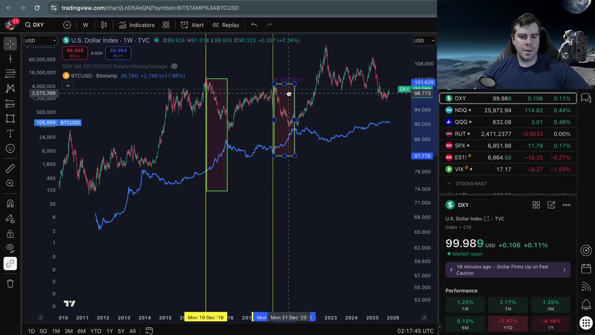Select NDQ row in the watchlist

tap(508, 110)
